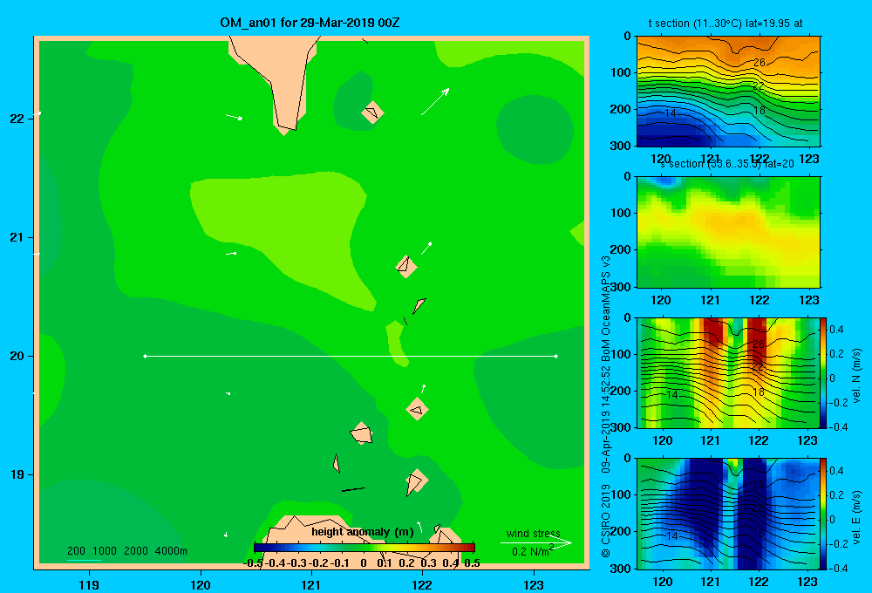Image resolution: width=872 pixels, height=593 pixels.
Task: Click the left endpoint of the transect line
Action: coord(145,356)
